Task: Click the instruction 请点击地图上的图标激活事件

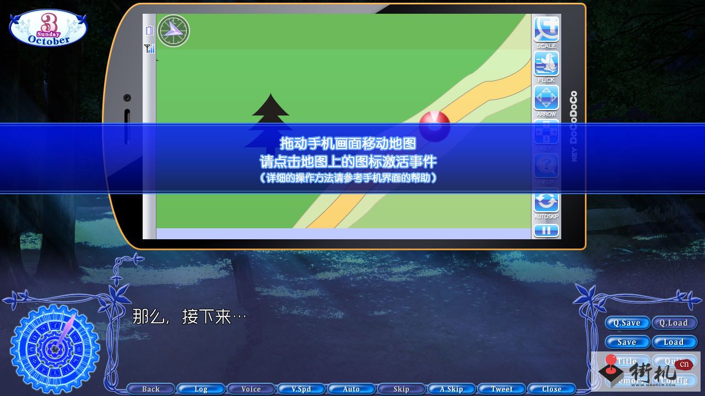Action: (x=348, y=162)
